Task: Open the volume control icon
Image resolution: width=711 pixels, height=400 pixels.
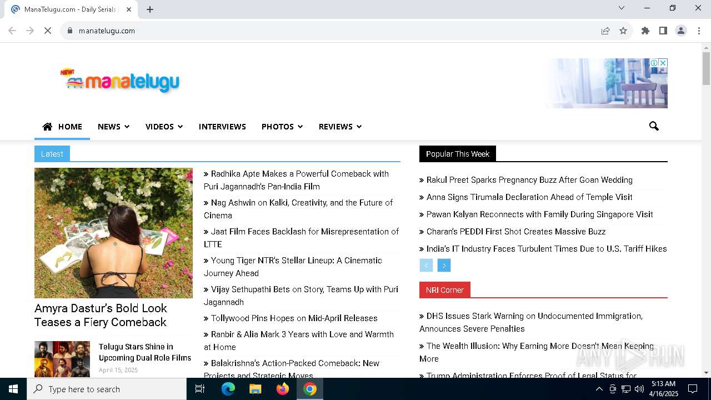Action: pos(639,389)
